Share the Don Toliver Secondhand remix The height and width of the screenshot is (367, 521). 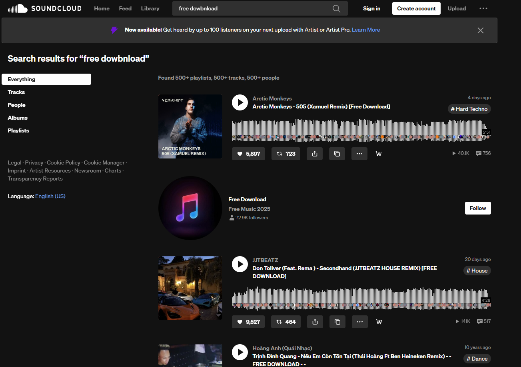pos(315,322)
